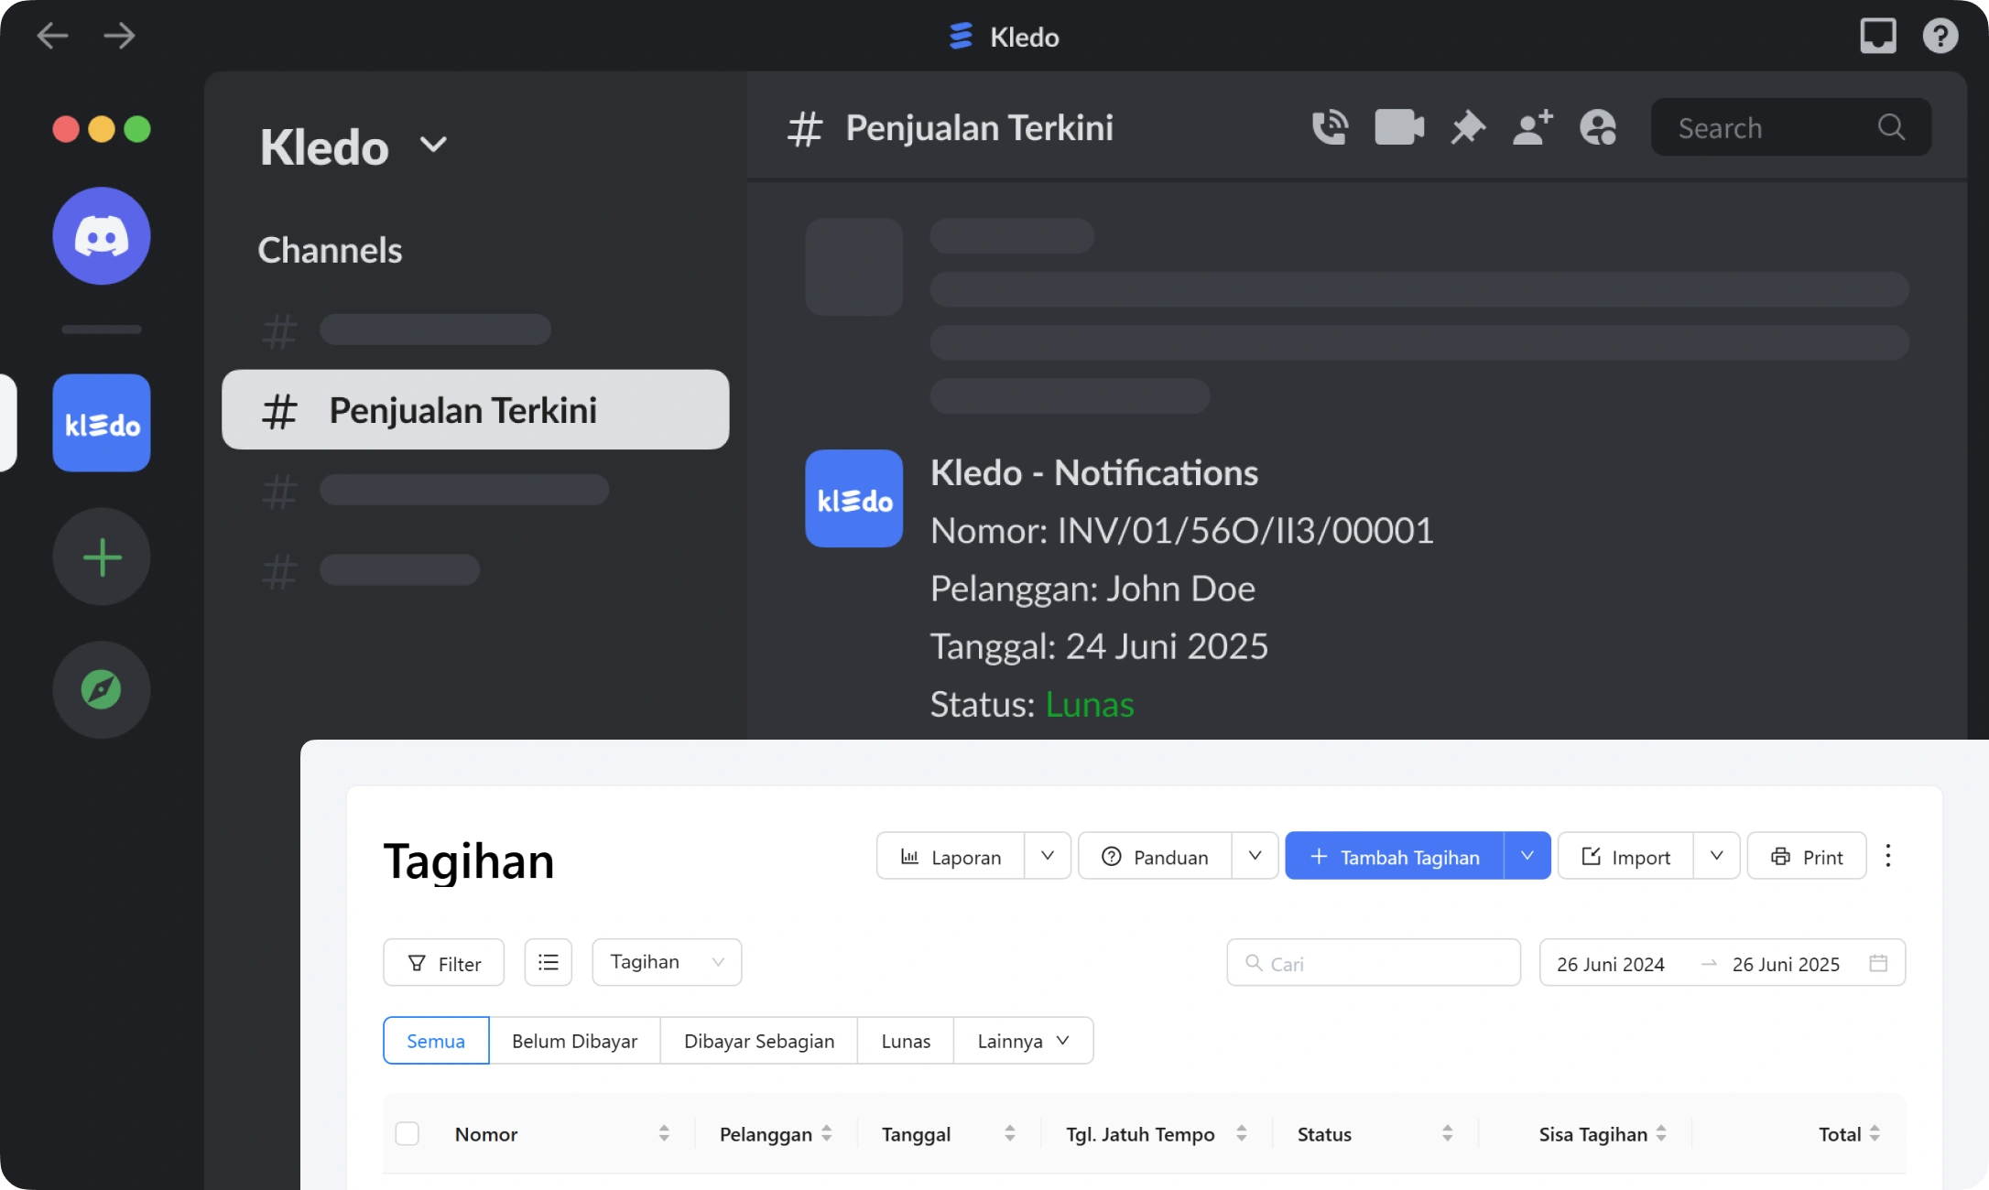Click the Cari search field

pos(1373,962)
